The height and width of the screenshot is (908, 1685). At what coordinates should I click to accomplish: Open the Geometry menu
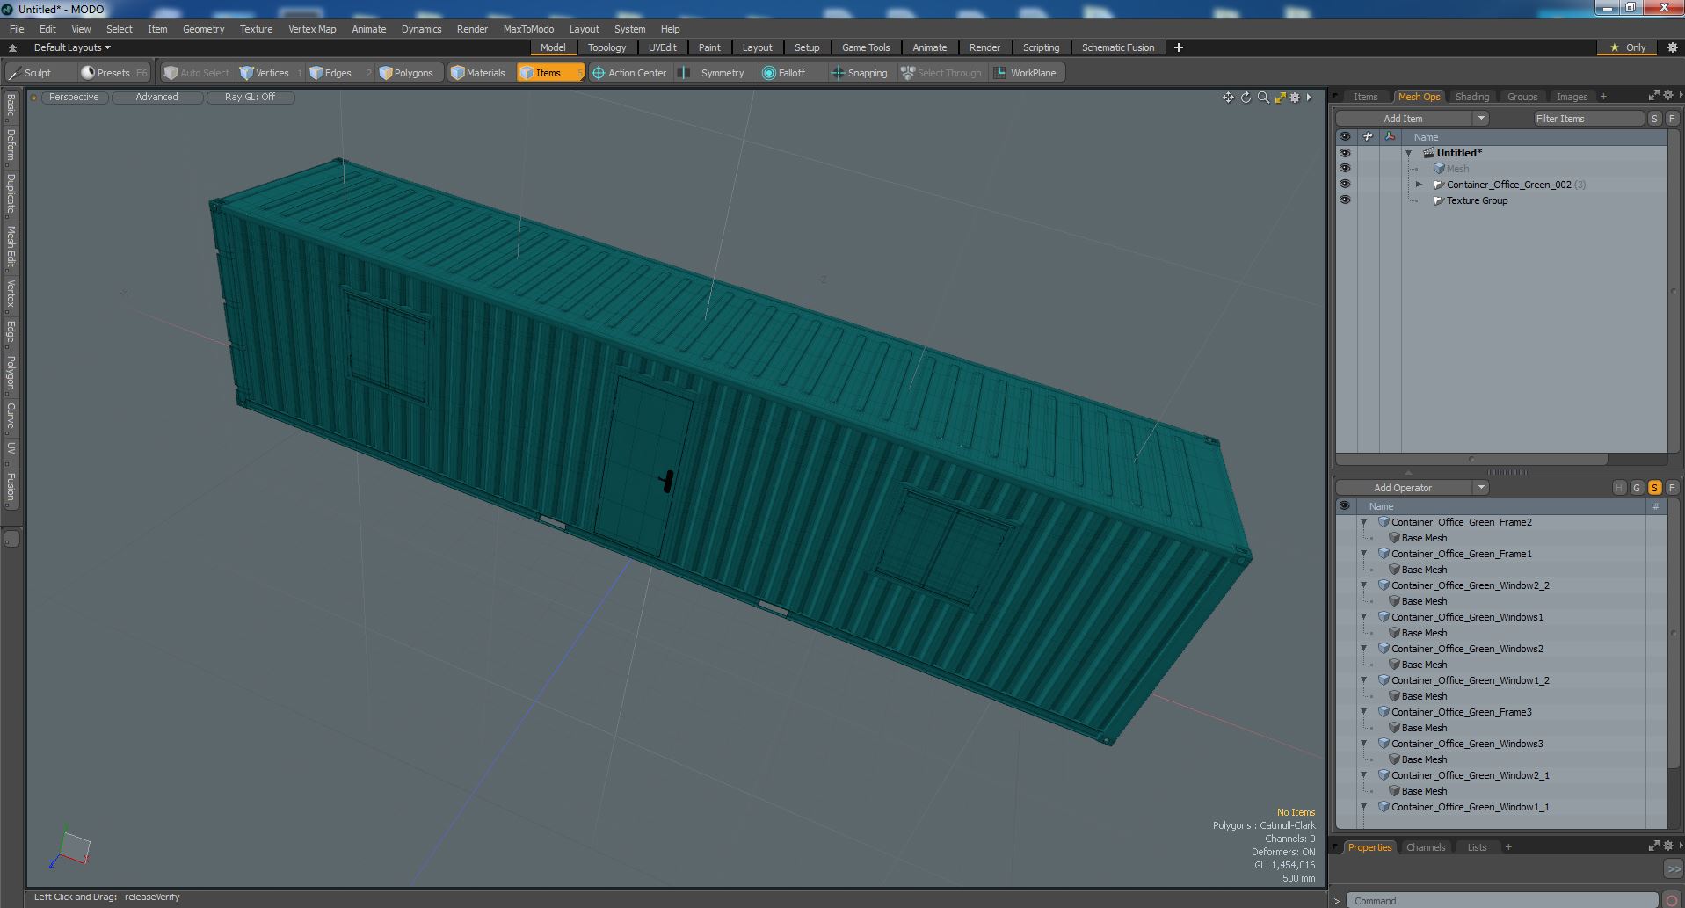click(x=203, y=29)
